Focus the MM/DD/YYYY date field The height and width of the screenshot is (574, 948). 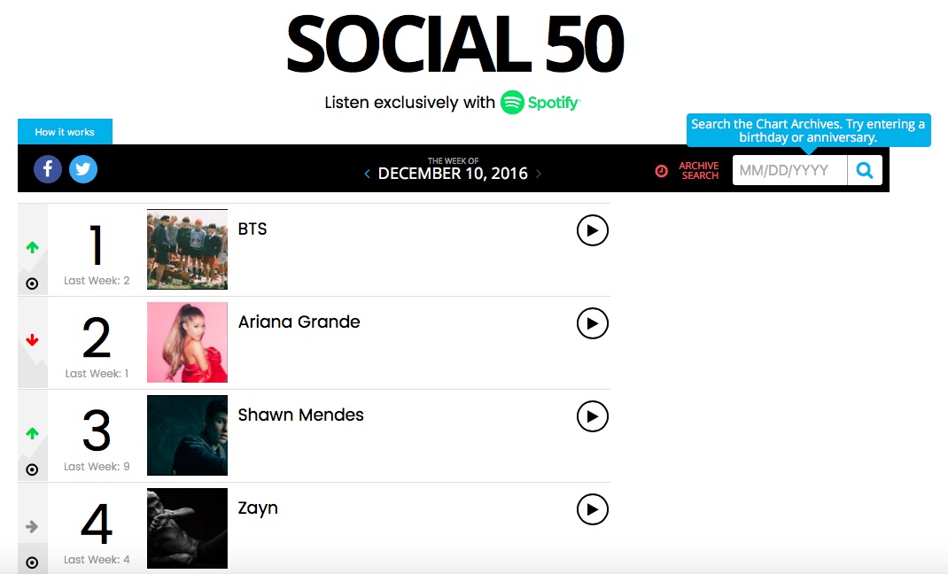[789, 170]
